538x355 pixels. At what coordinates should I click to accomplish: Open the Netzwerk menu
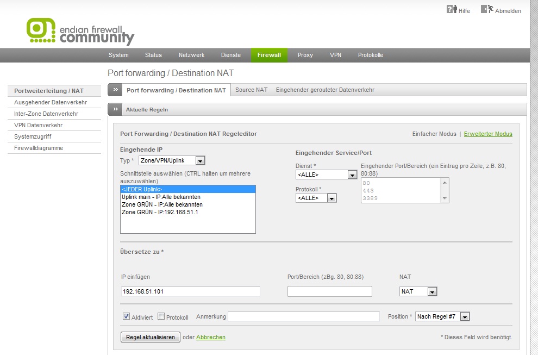click(x=191, y=55)
